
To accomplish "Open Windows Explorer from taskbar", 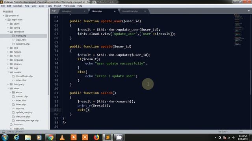I will tap(28, 137).
